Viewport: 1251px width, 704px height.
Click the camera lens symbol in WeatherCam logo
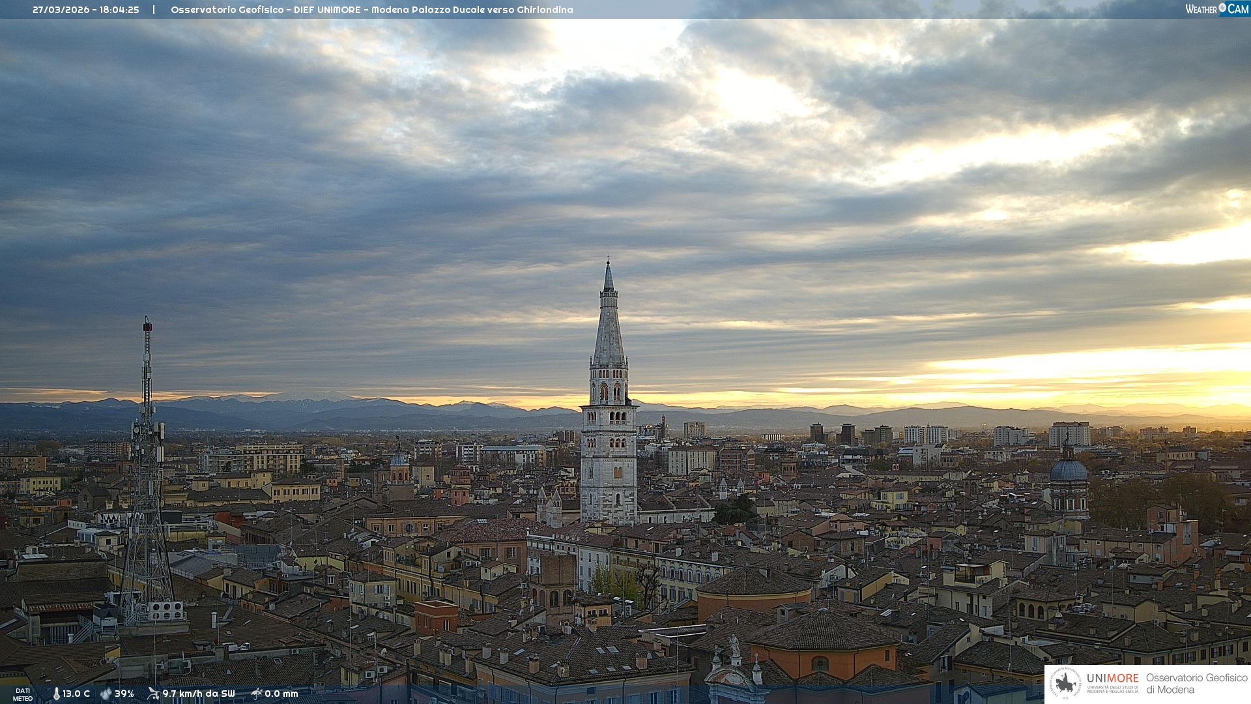coord(1222,8)
